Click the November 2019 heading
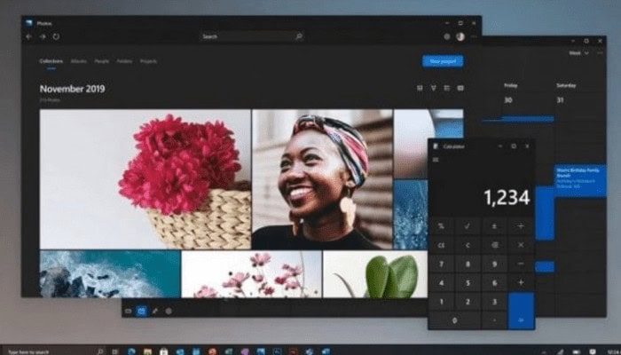This screenshot has width=621, height=355. [73, 89]
